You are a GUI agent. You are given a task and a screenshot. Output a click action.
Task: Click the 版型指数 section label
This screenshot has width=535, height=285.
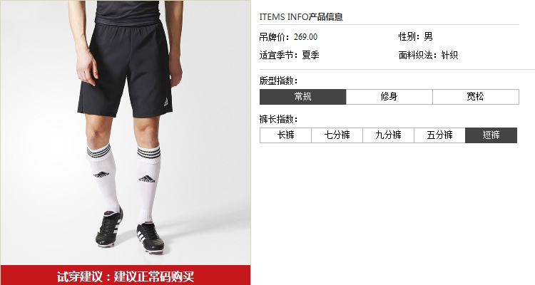[x=278, y=81]
